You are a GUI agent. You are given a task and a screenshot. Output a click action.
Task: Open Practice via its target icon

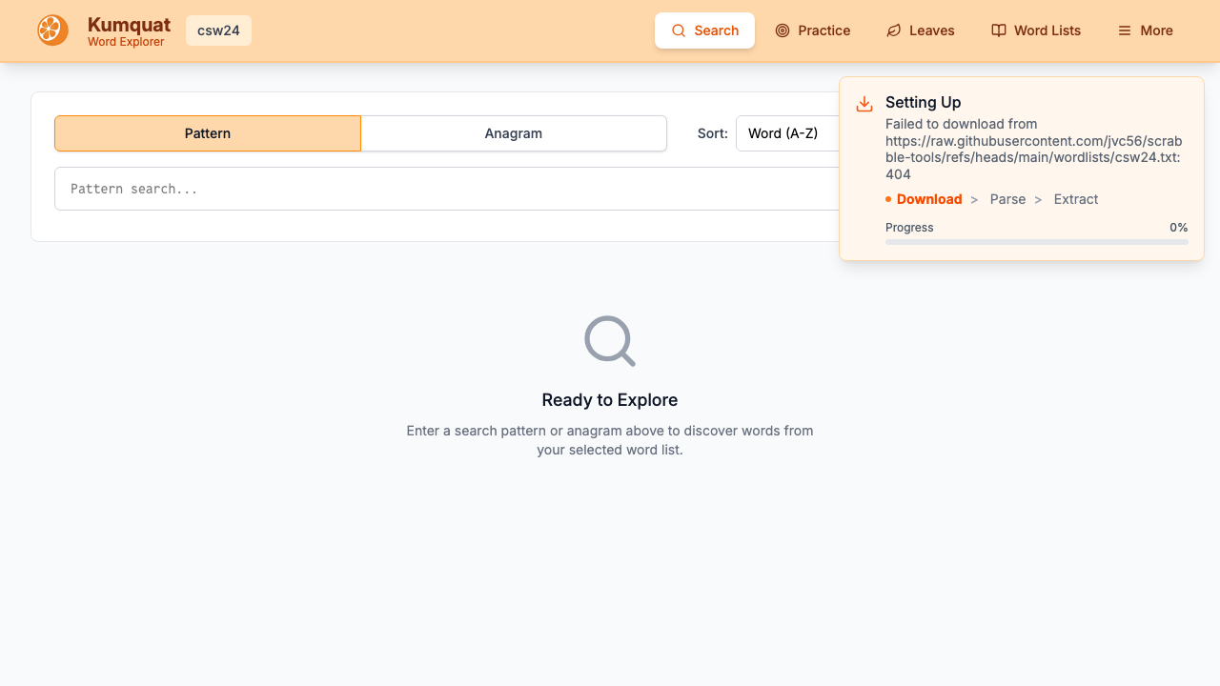[783, 30]
